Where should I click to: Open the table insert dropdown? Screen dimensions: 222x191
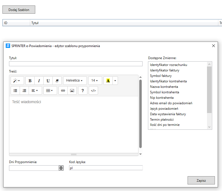tap(50, 91)
